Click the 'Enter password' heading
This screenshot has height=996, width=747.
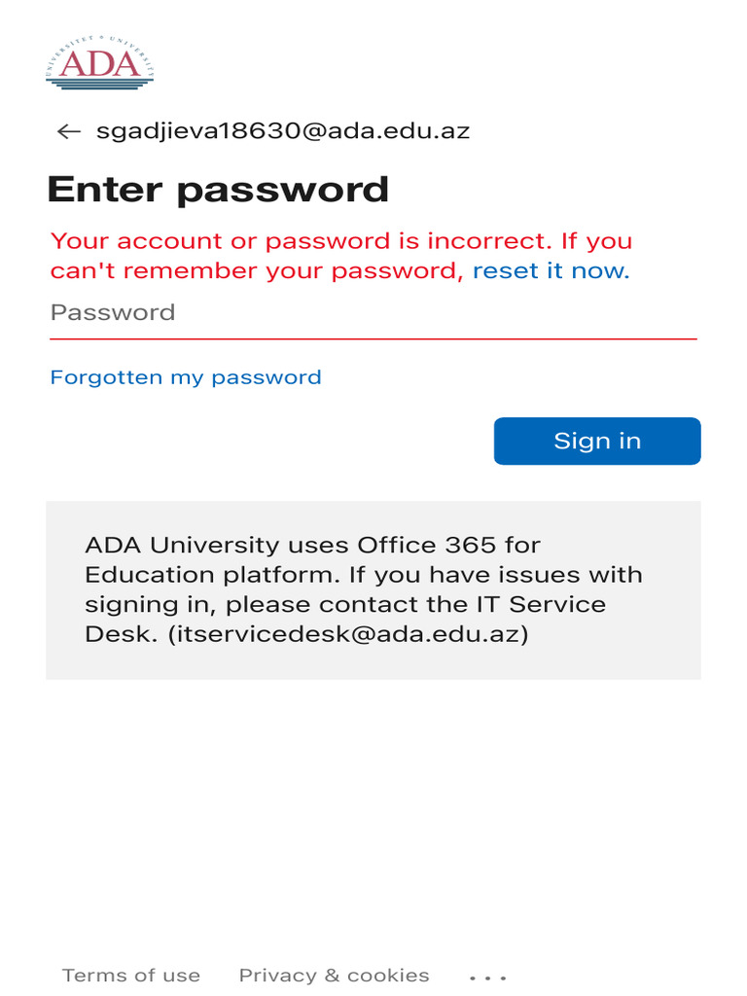click(x=218, y=190)
